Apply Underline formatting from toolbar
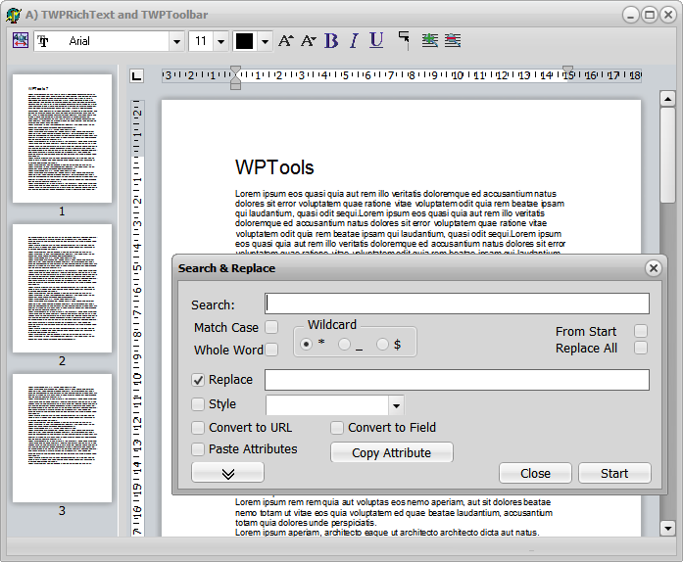This screenshot has height=562, width=683. [x=376, y=40]
